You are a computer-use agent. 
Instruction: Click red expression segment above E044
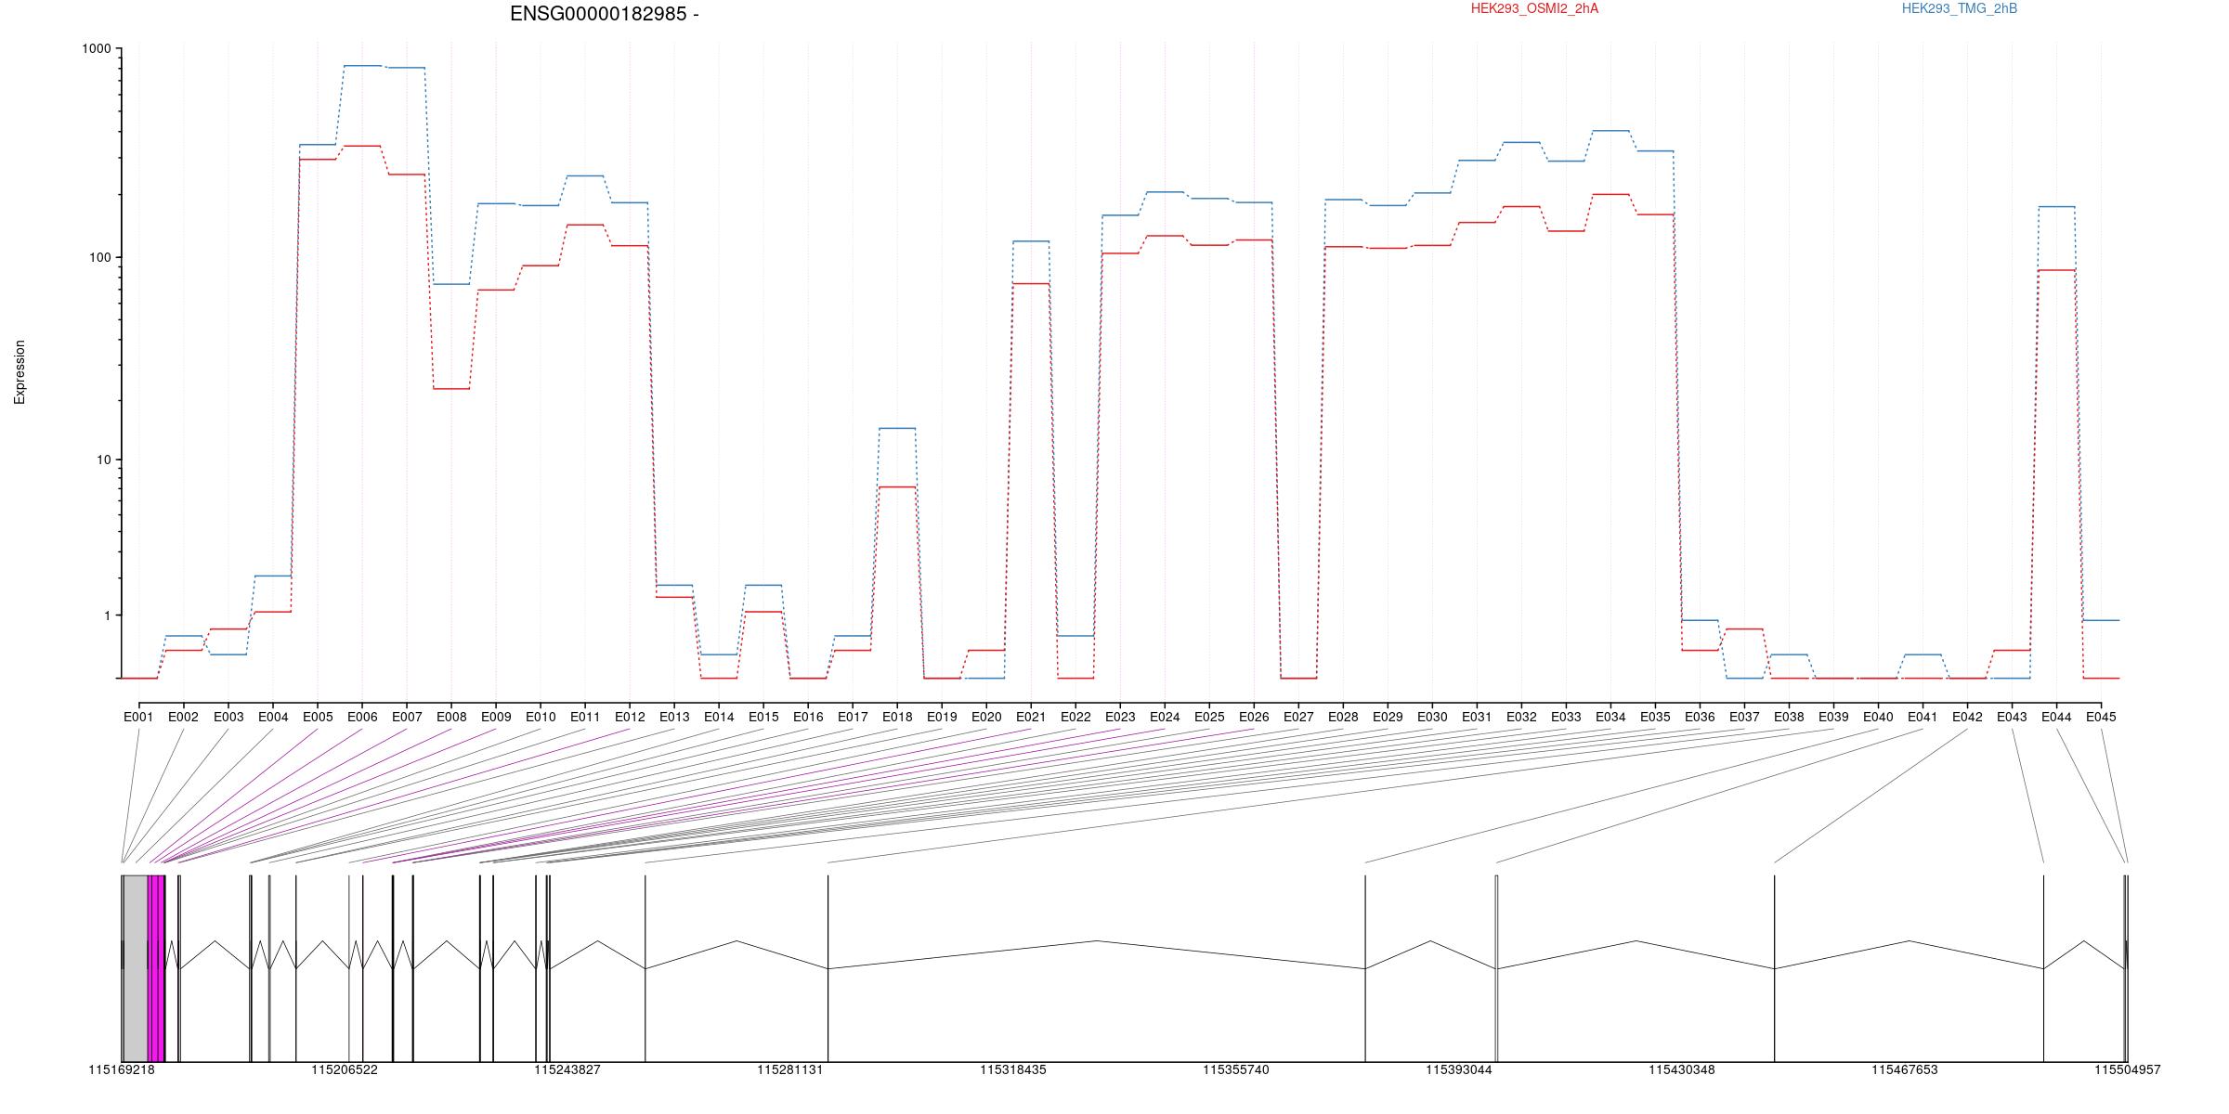click(2056, 270)
